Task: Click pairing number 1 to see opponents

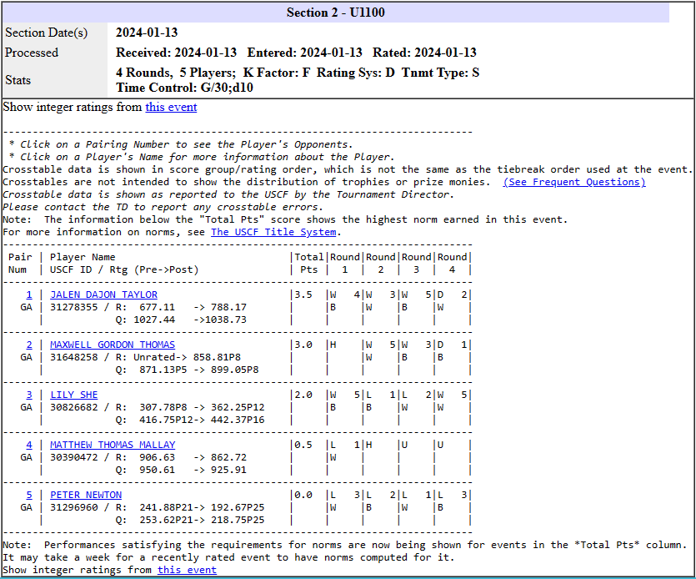Action: click(x=28, y=295)
